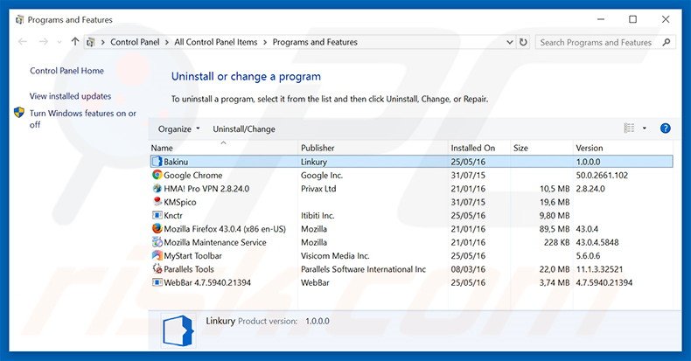Click the MyStart Toolbar icon

157,255
